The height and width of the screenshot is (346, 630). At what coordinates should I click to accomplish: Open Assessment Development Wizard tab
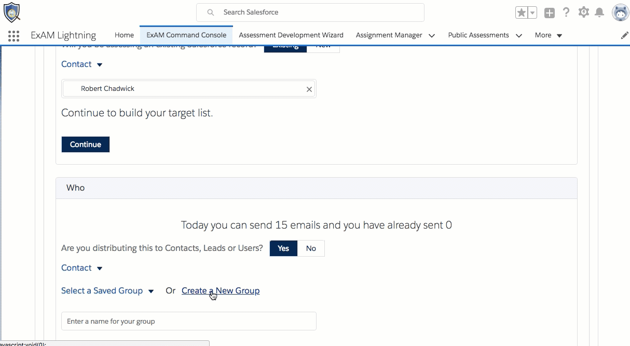tap(291, 35)
